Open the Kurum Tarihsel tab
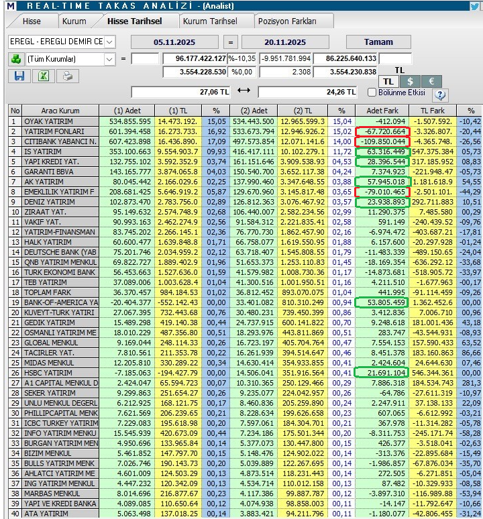The image size is (483, 519). (x=209, y=21)
